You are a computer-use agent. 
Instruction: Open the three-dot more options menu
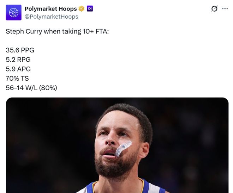pos(225,9)
